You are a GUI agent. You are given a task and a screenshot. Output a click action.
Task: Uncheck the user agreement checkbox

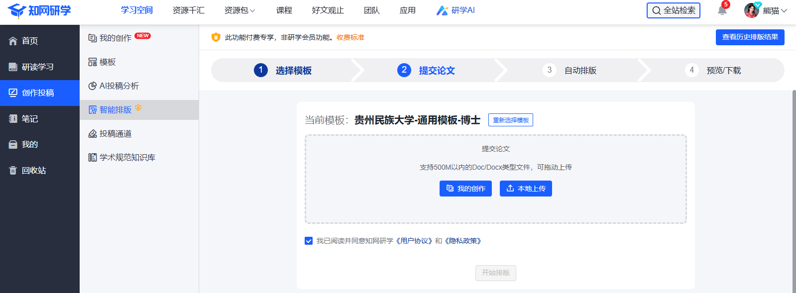click(309, 241)
